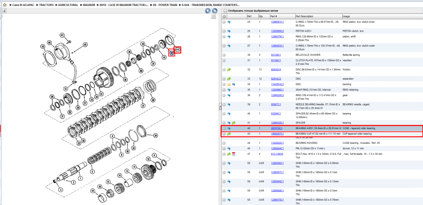The image size is (423, 205).
Task: Click the blue arrow icon on the Ref 27 row
Action: (229, 46)
